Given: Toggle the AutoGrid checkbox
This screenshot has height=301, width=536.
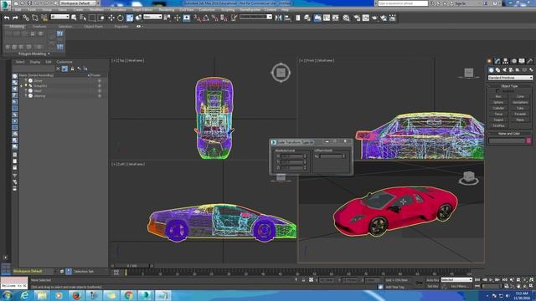Looking at the screenshot, I should (x=497, y=91).
